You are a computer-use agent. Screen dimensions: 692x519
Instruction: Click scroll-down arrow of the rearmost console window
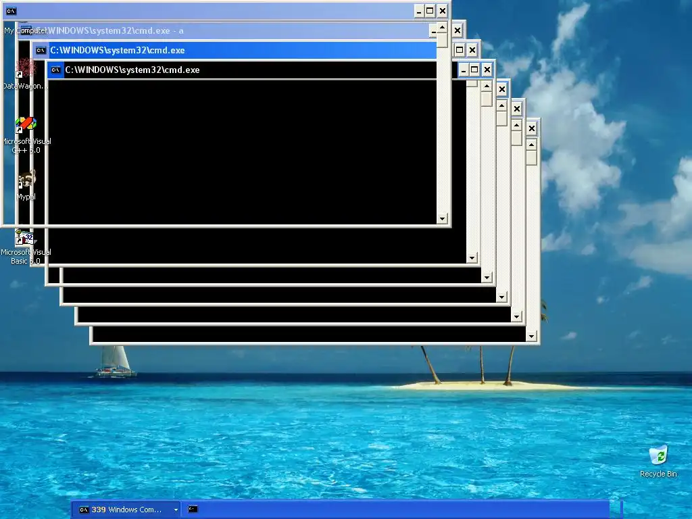click(x=531, y=337)
